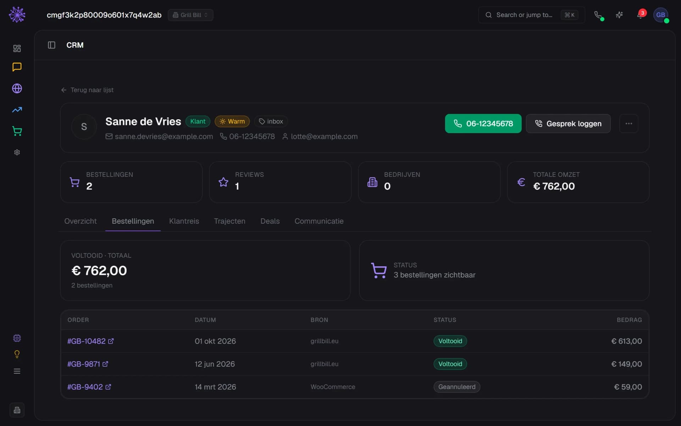The width and height of the screenshot is (681, 426).
Task: Open the hamburger menu icon in sidebar
Action: click(17, 371)
